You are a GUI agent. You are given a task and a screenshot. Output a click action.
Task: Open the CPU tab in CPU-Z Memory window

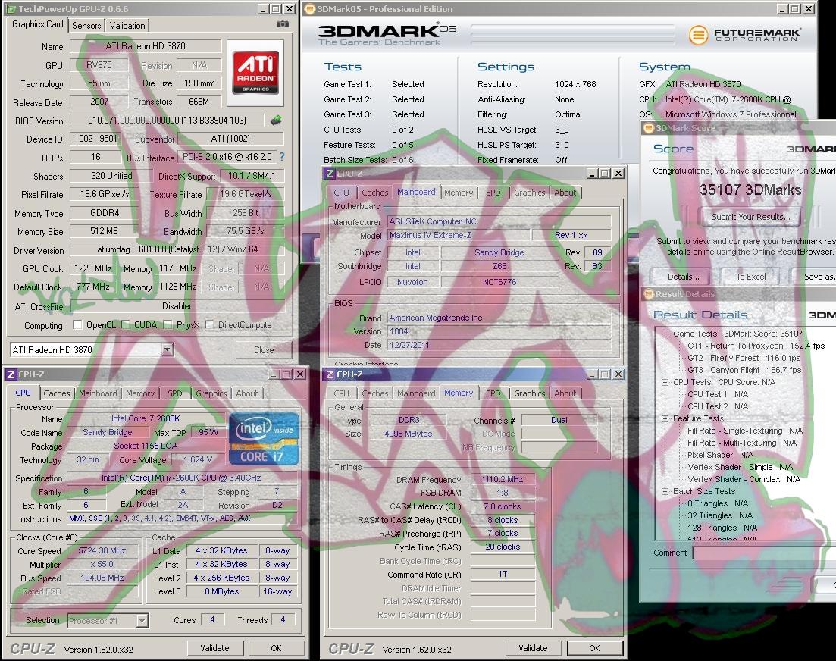click(341, 393)
